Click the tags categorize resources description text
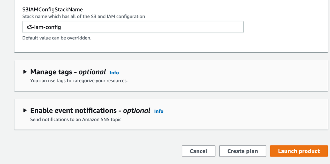Viewport: 330px width, 164px height. (79, 81)
